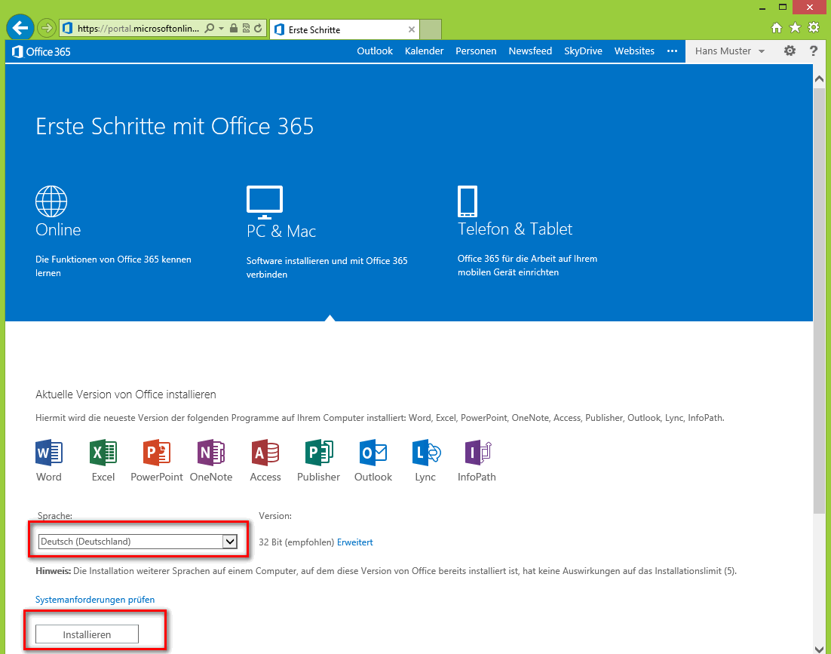Click the browser home icon
The image size is (831, 654).
coord(777,28)
